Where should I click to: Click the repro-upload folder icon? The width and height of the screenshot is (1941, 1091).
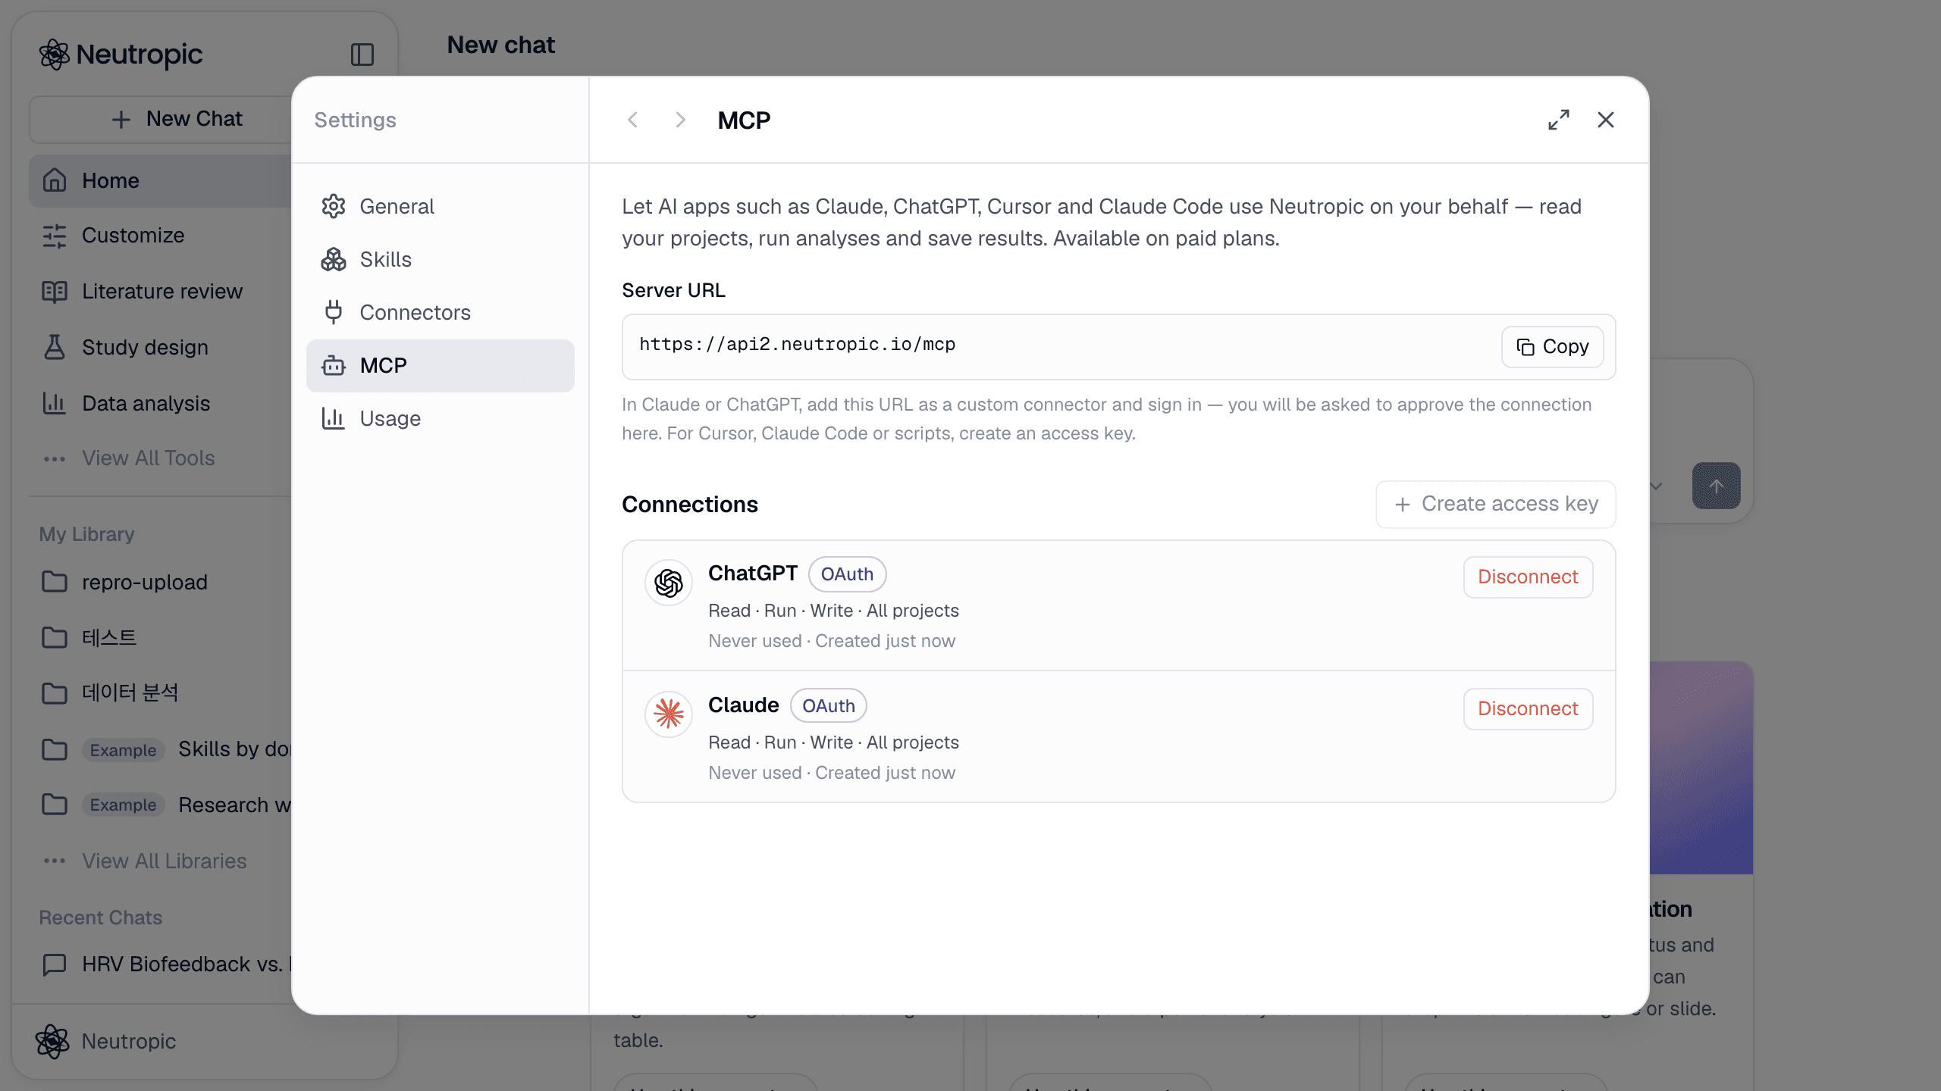tap(55, 582)
